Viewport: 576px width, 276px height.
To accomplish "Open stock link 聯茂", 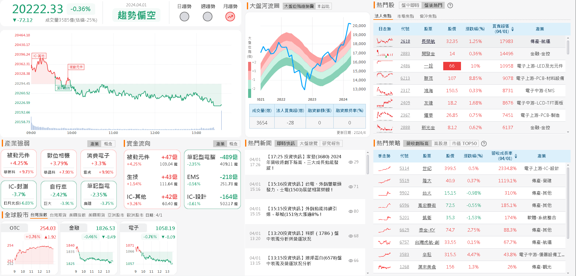I will [428, 78].
